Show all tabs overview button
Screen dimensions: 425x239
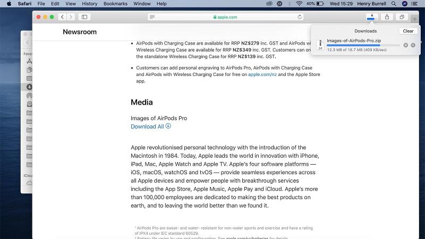click(x=402, y=17)
